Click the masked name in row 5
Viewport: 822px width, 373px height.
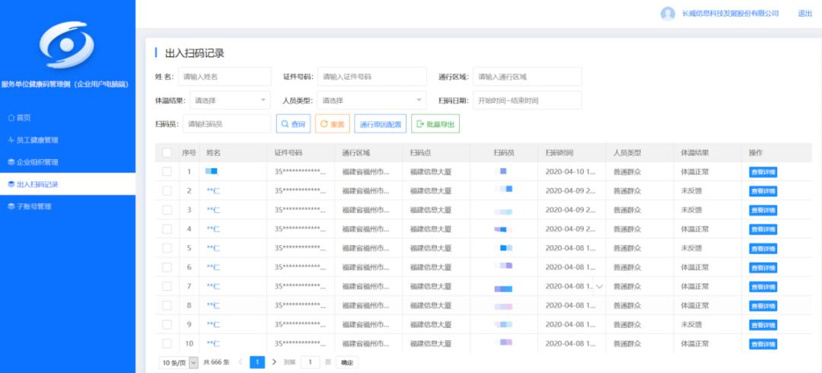coord(213,248)
